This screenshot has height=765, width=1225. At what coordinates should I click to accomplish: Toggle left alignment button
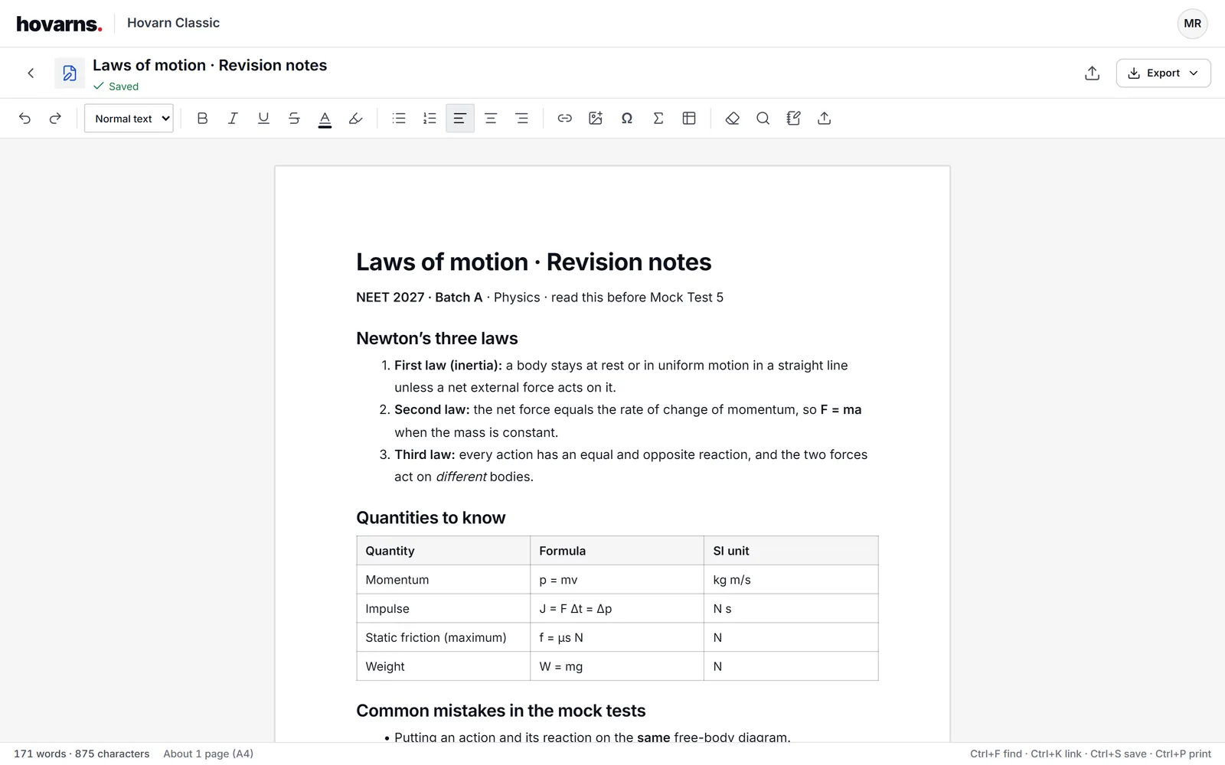pos(460,119)
